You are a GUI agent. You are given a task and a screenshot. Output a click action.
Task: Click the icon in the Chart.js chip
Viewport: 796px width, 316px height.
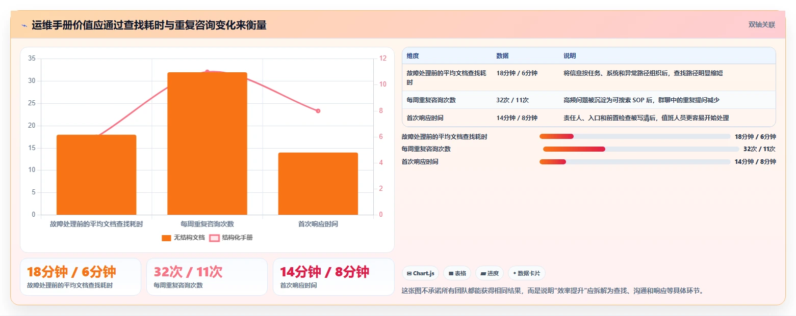[409, 274]
